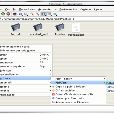Click the red stop loading icon
Screen dimensions: 114x114
(8, 14)
